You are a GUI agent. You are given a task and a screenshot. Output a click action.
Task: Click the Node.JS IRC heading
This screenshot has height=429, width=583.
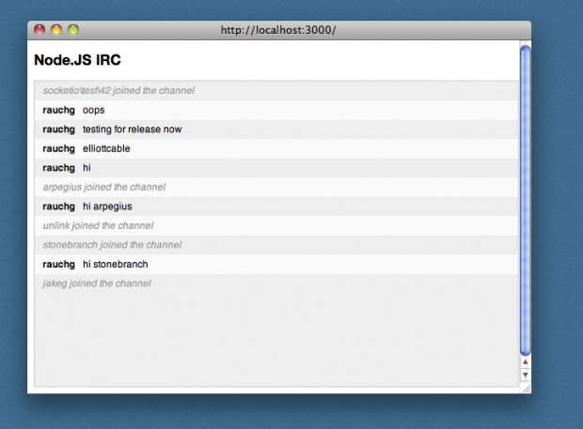click(x=77, y=60)
